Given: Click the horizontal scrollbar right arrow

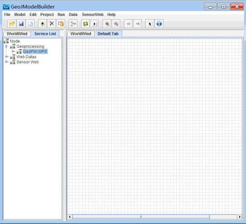Looking at the screenshot, I should click(x=240, y=217).
